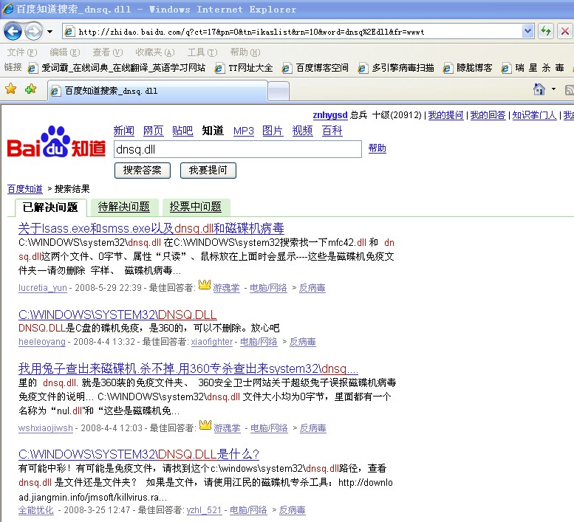The width and height of the screenshot is (574, 522).
Task: Click the red Stop loading icon
Action: [565, 32]
